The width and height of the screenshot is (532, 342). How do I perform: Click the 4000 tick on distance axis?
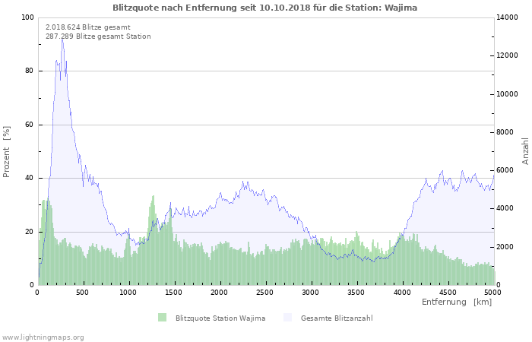pyautogui.click(x=402, y=293)
